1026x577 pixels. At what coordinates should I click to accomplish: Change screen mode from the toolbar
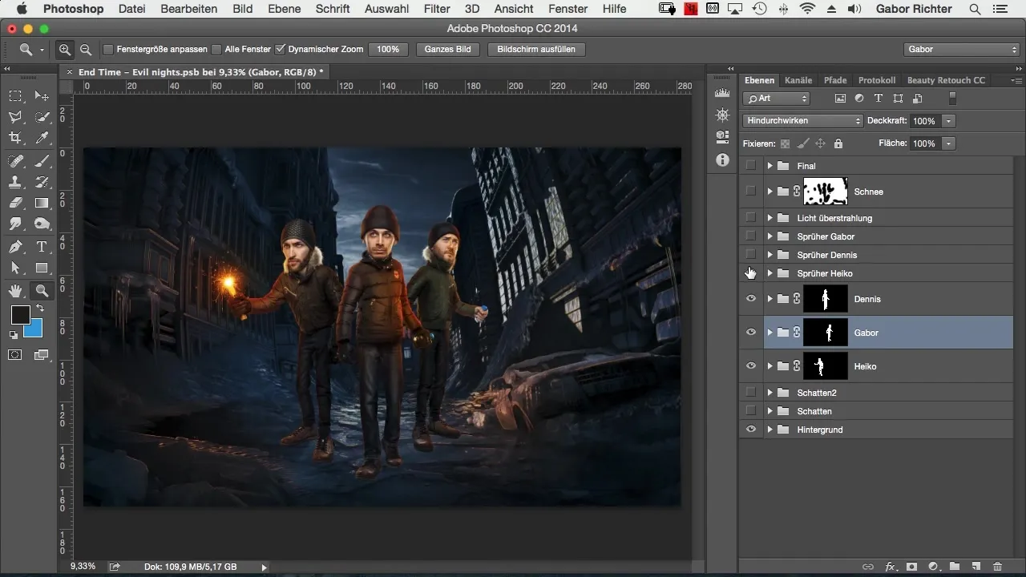click(x=42, y=354)
